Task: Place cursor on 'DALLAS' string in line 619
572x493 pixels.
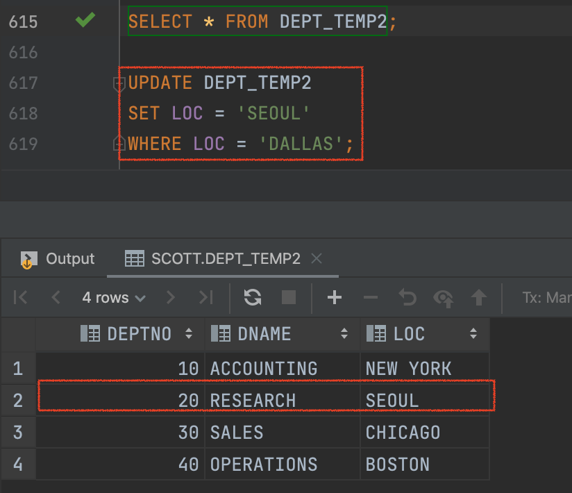Action: click(x=301, y=144)
